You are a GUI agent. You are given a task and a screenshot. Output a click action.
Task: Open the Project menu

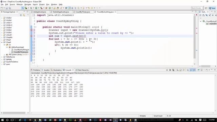42,4
